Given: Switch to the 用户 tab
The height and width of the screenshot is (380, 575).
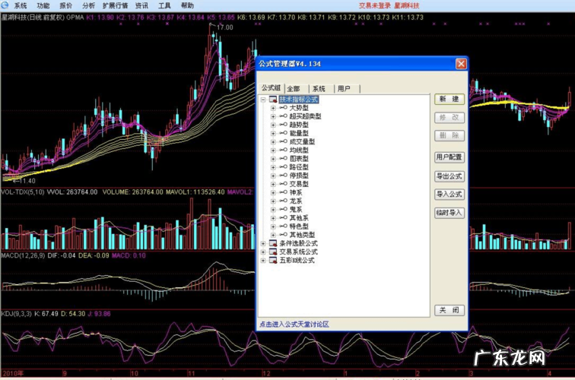Looking at the screenshot, I should [x=344, y=89].
